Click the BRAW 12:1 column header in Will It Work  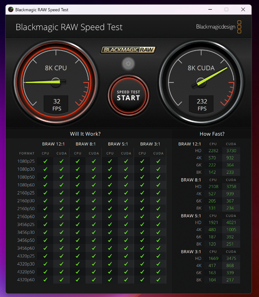point(53,144)
